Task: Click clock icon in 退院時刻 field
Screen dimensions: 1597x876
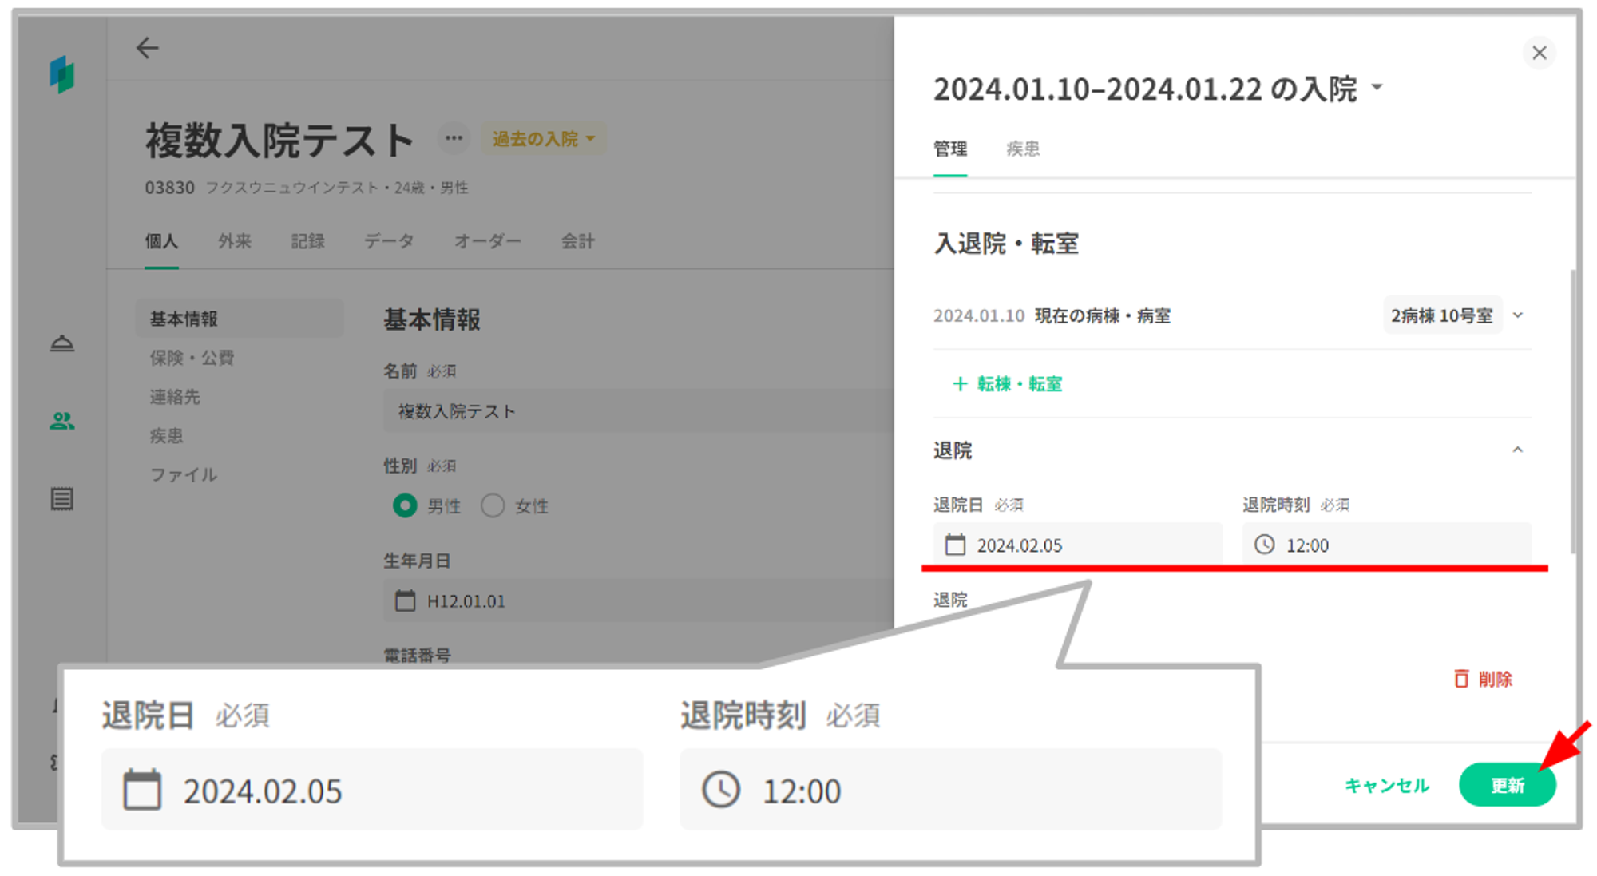Action: pyautogui.click(x=1264, y=545)
